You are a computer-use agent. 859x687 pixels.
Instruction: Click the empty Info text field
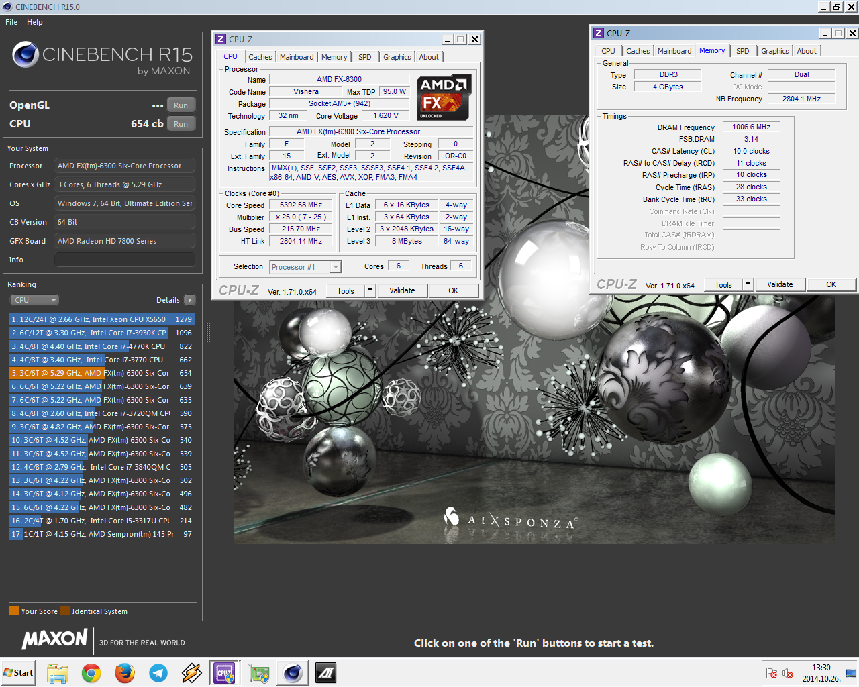coord(125,260)
